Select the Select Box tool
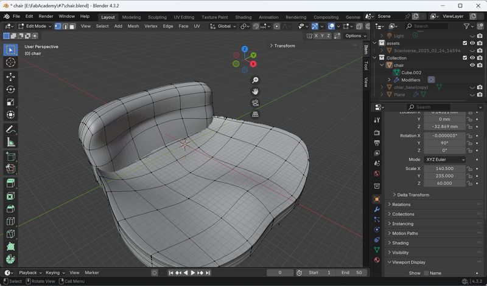The image size is (487, 286). pos(10,50)
